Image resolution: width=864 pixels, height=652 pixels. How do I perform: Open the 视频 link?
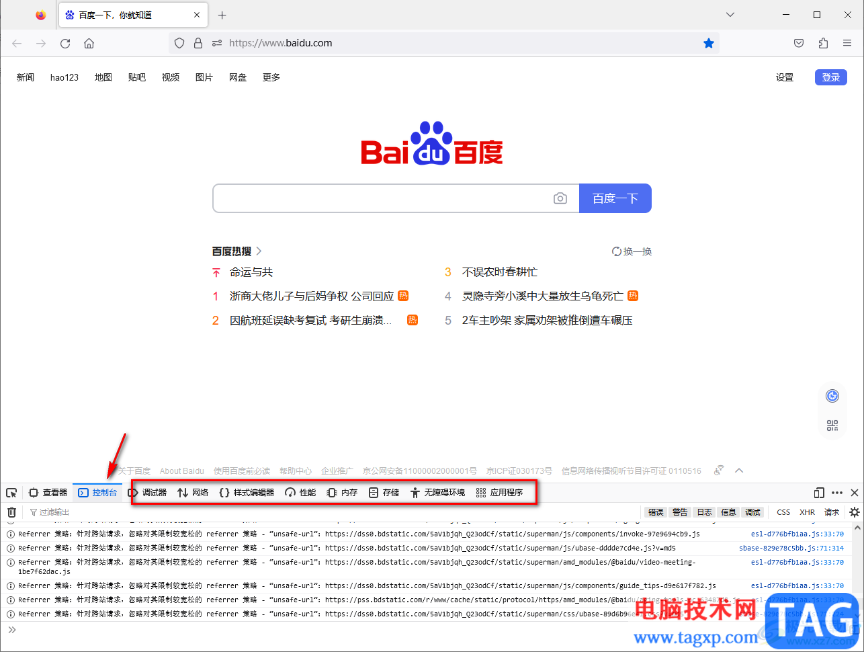[x=171, y=77]
